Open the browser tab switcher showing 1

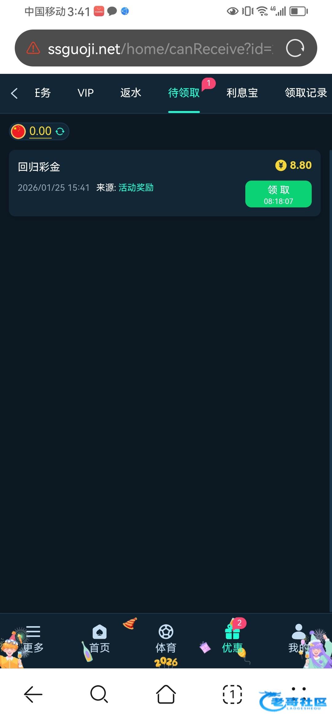232,694
